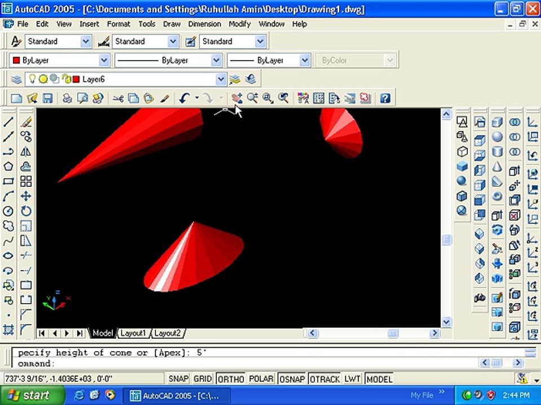Click the red ByLayer color swatch
The image size is (541, 405).
point(16,61)
